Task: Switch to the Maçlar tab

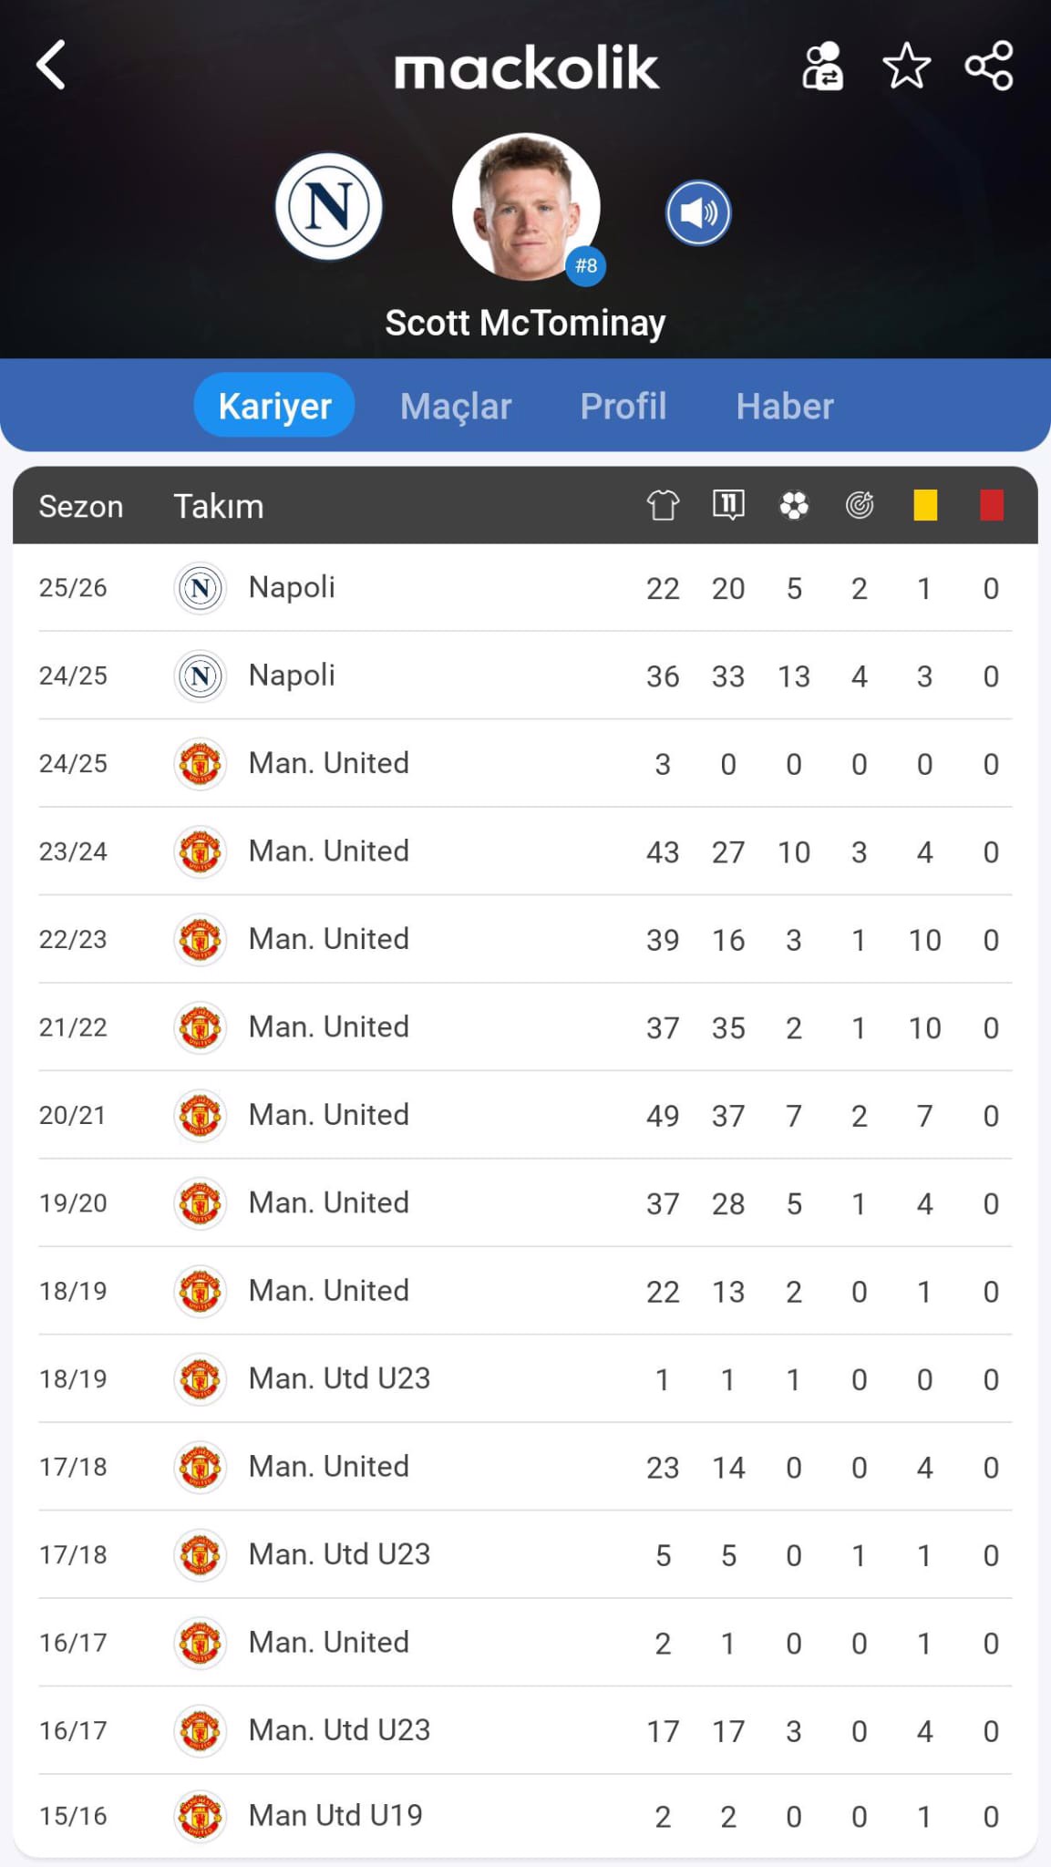Action: (456, 406)
